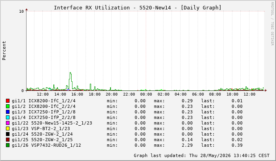Click the legend label gi1/22 5520-New15-1425-2_1/23
The width and height of the screenshot is (276, 161).
coord(52,123)
